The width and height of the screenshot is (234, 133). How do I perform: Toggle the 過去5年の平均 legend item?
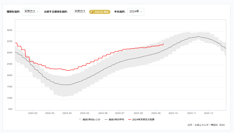114,120
